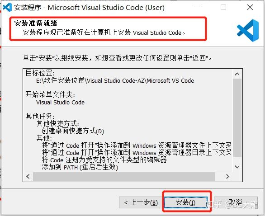The height and width of the screenshot is (216, 265).
Task: Click the summary box's scroll down arrow
Action: (x=237, y=167)
